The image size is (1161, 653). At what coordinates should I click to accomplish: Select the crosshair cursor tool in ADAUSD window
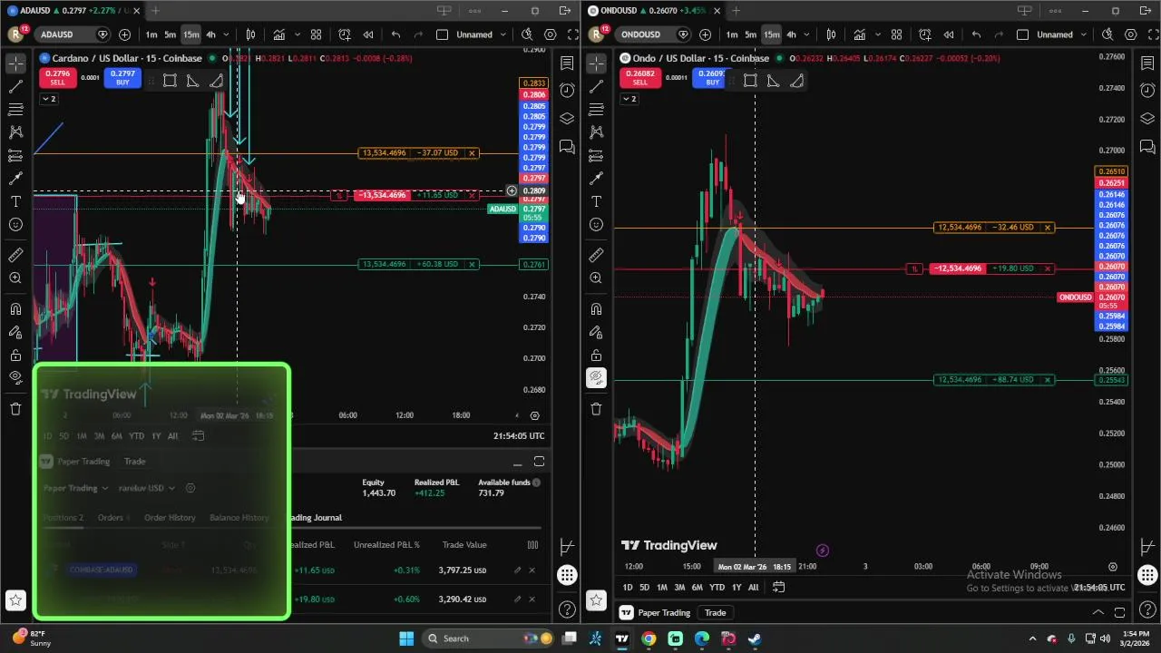click(15, 63)
